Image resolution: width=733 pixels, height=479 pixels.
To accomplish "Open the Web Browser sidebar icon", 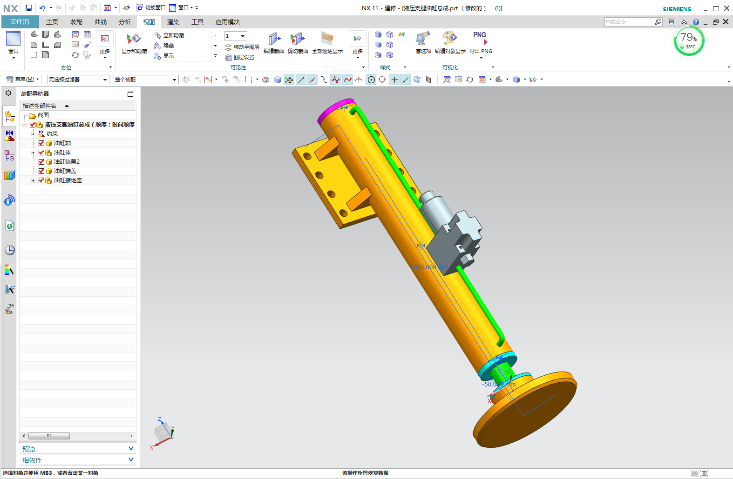I will click(9, 226).
